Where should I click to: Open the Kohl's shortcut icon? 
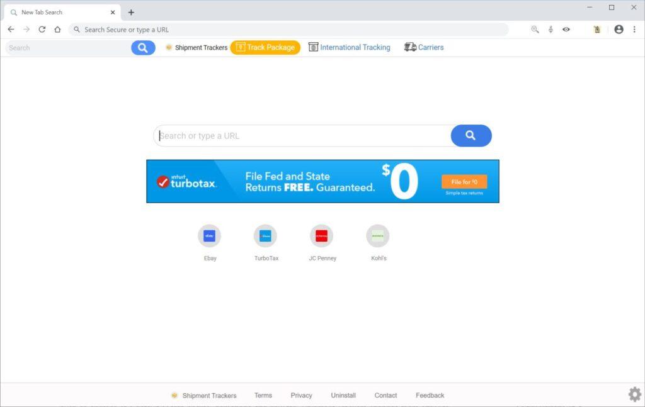click(x=378, y=236)
